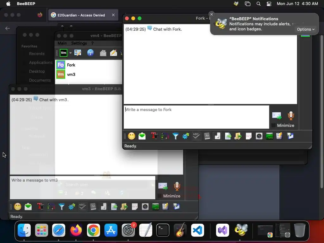The width and height of the screenshot is (324, 243).
Task: Click broadcast antenna icon in vm4 toolbar
Action: (x=90, y=53)
